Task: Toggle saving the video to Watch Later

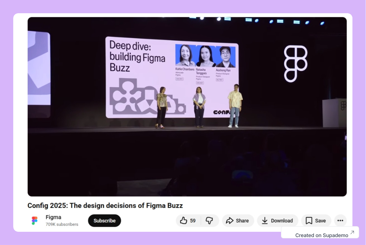Action: click(x=316, y=221)
